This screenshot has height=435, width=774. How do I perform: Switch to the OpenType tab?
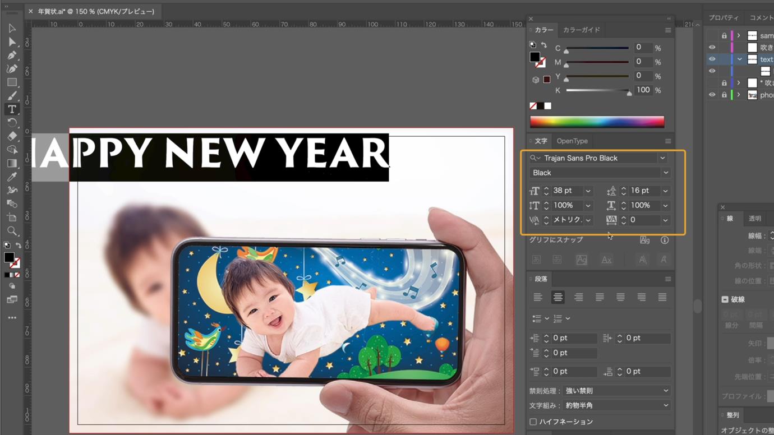click(572, 141)
